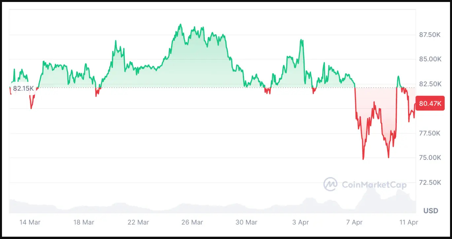Select the 26 Mar date label
The height and width of the screenshot is (239, 452).
pyautogui.click(x=192, y=223)
